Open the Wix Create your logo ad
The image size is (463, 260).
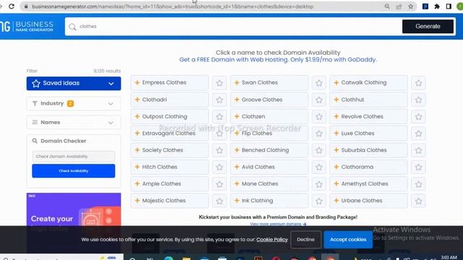[x=74, y=209]
